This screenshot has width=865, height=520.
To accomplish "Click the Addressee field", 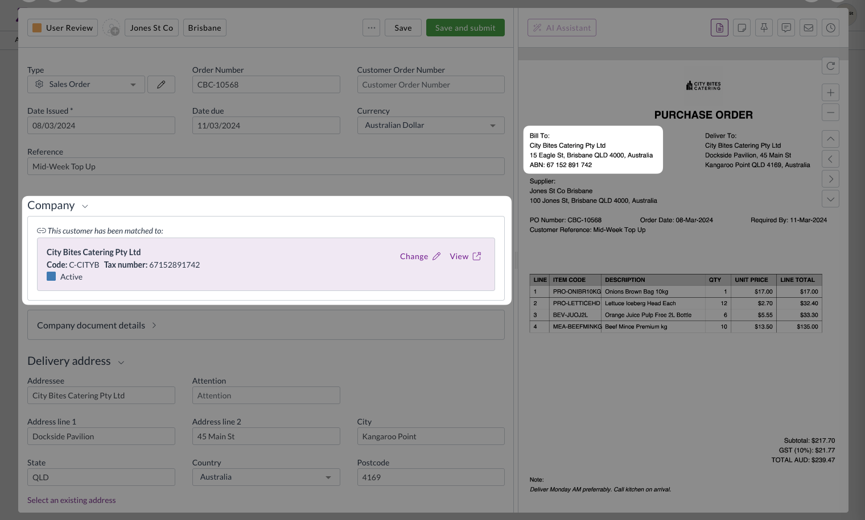I will coord(101,395).
